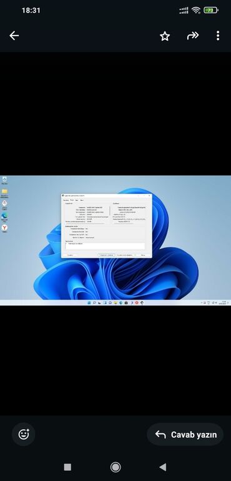Click the Microsoft Edge desktop icon
This screenshot has height=481, width=231.
pyautogui.click(x=4, y=217)
